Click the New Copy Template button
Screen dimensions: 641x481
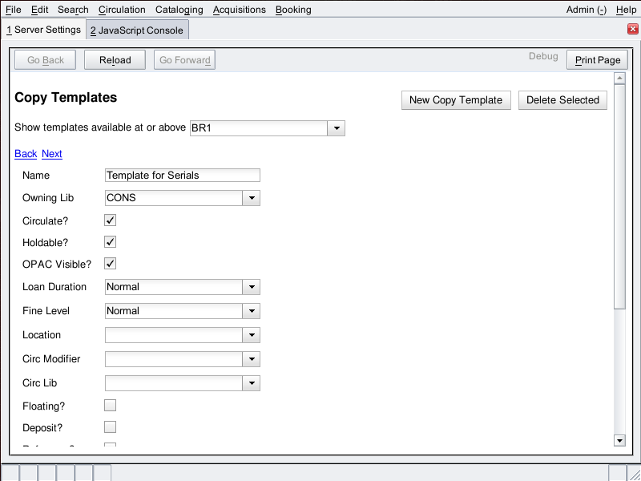pos(455,100)
